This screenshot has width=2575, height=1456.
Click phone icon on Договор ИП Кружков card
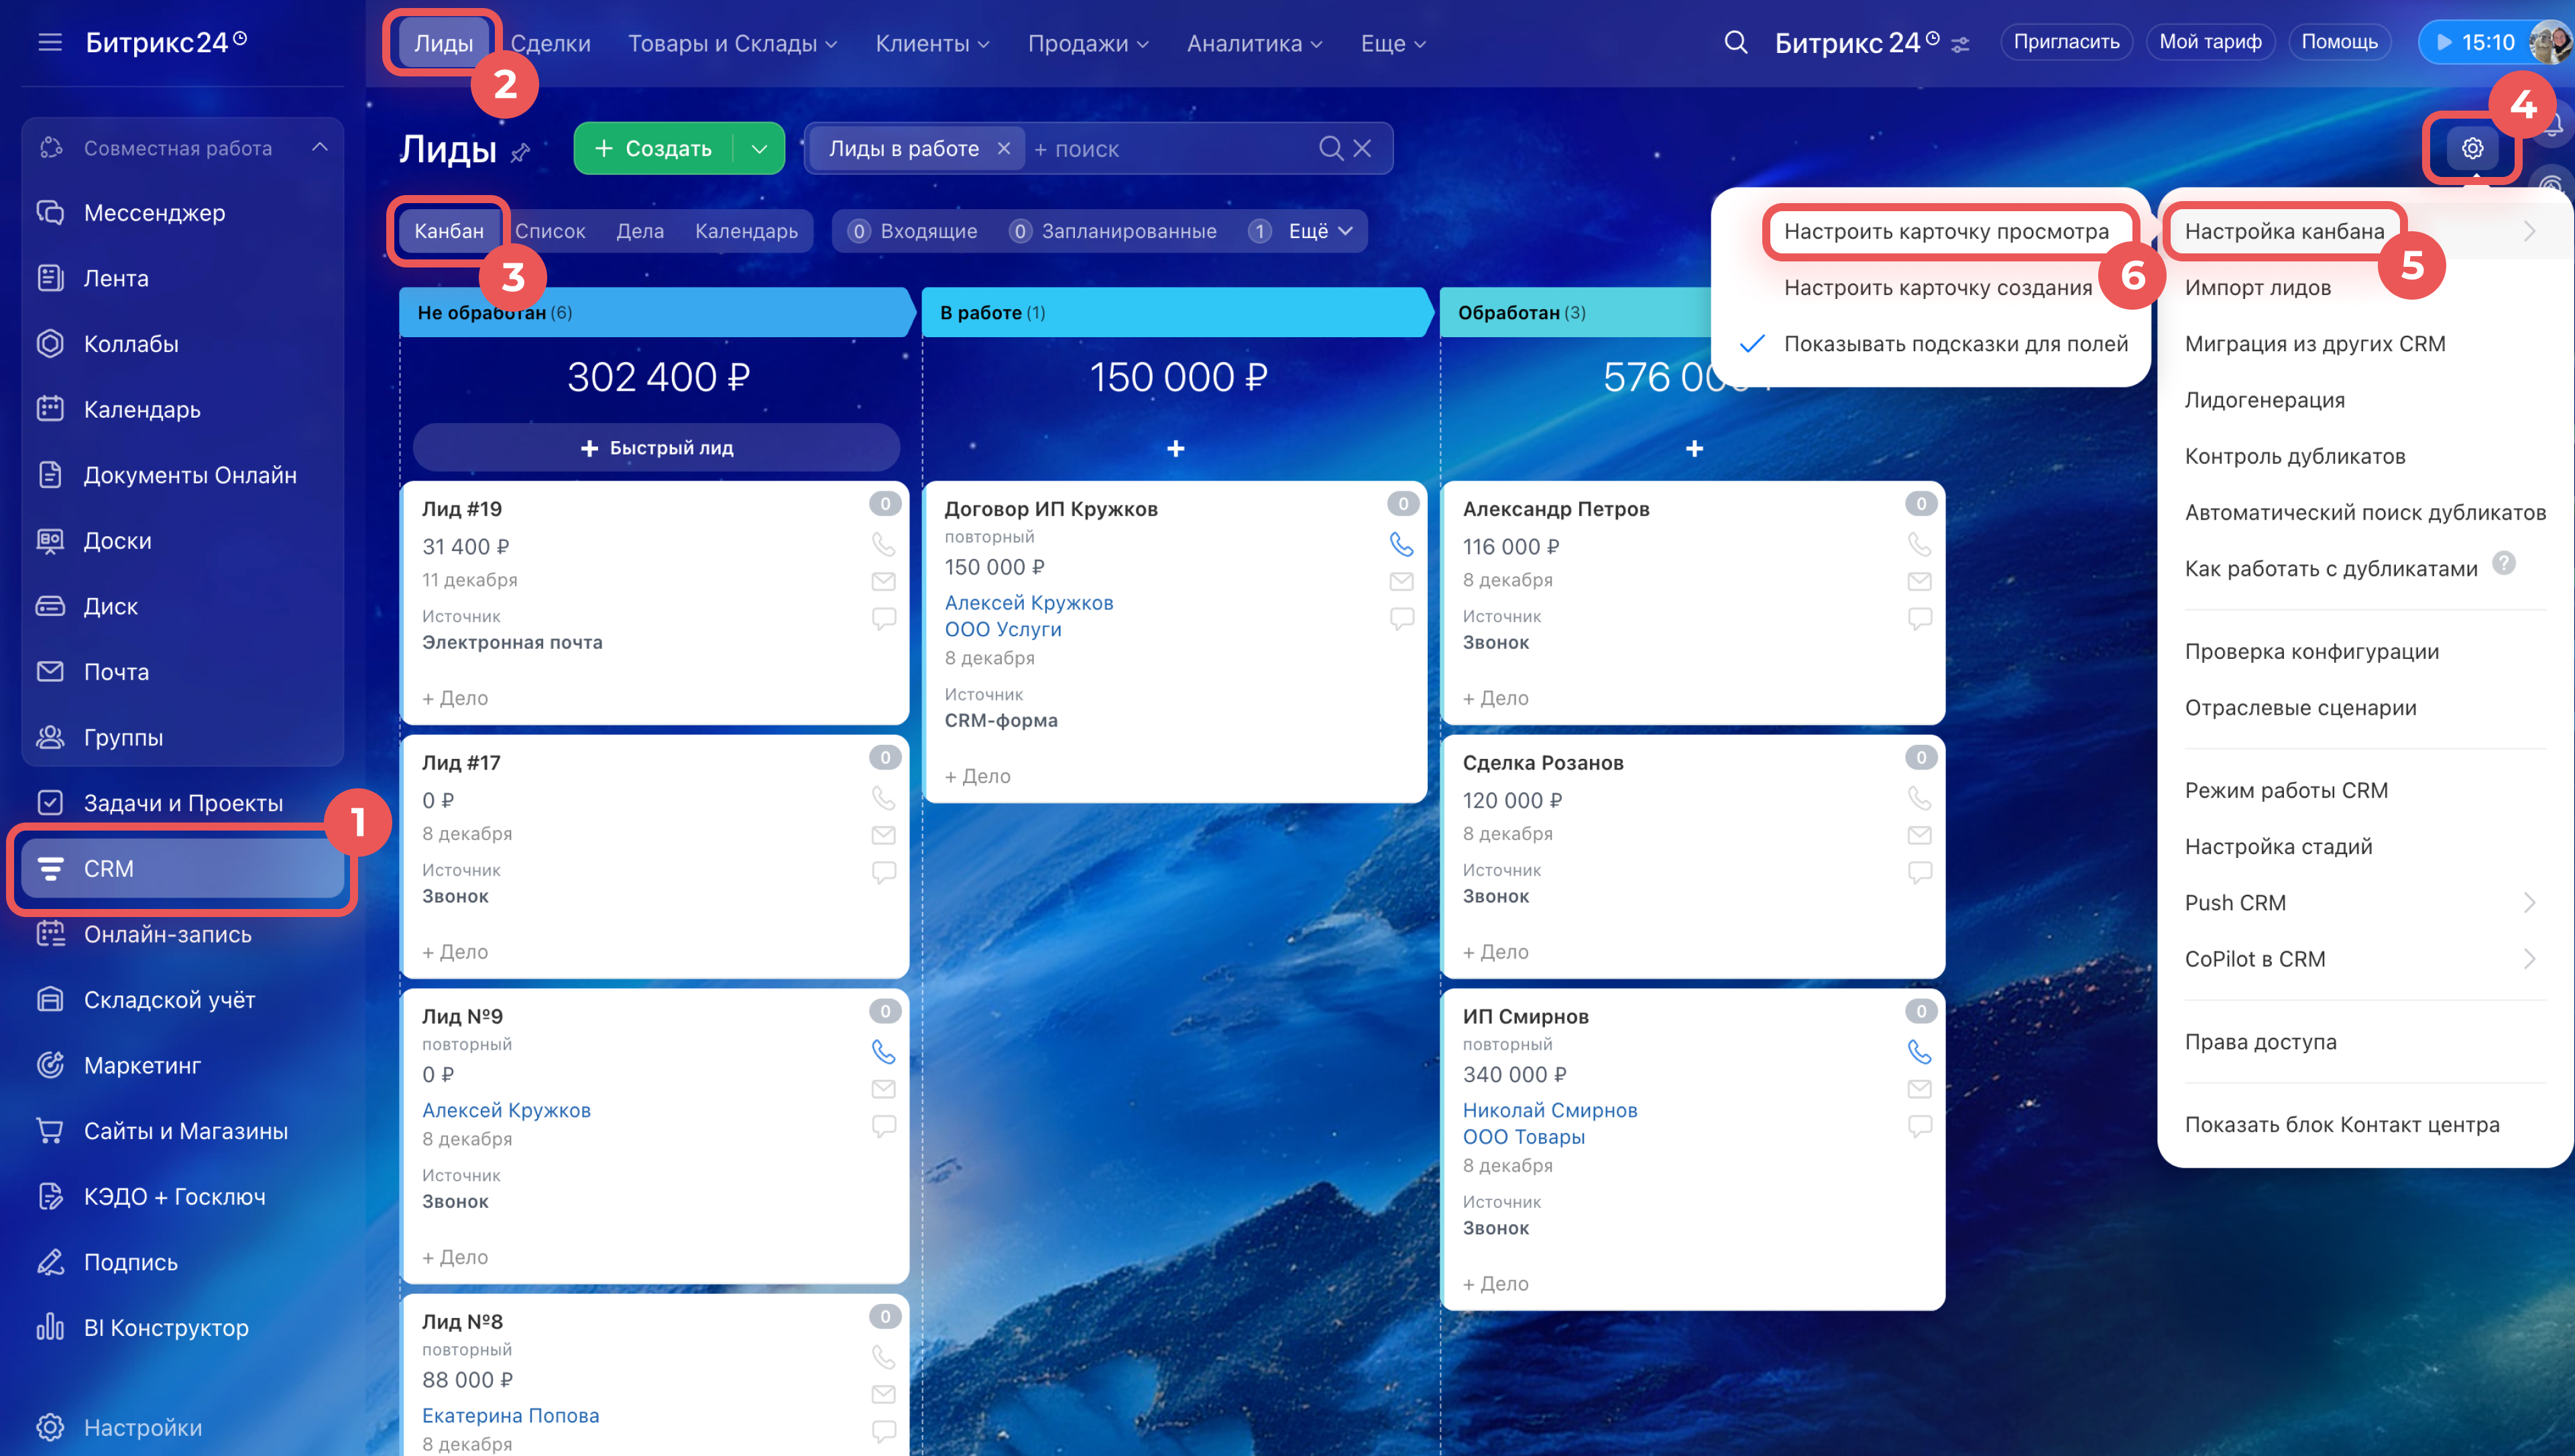point(1401,544)
